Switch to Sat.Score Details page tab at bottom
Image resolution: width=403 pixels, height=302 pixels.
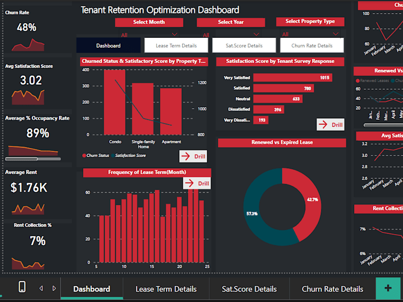coord(249,289)
